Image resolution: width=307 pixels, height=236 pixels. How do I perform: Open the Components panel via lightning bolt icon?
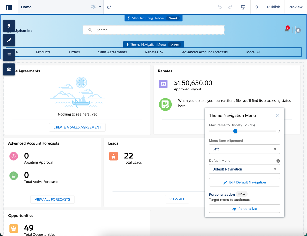click(9, 26)
